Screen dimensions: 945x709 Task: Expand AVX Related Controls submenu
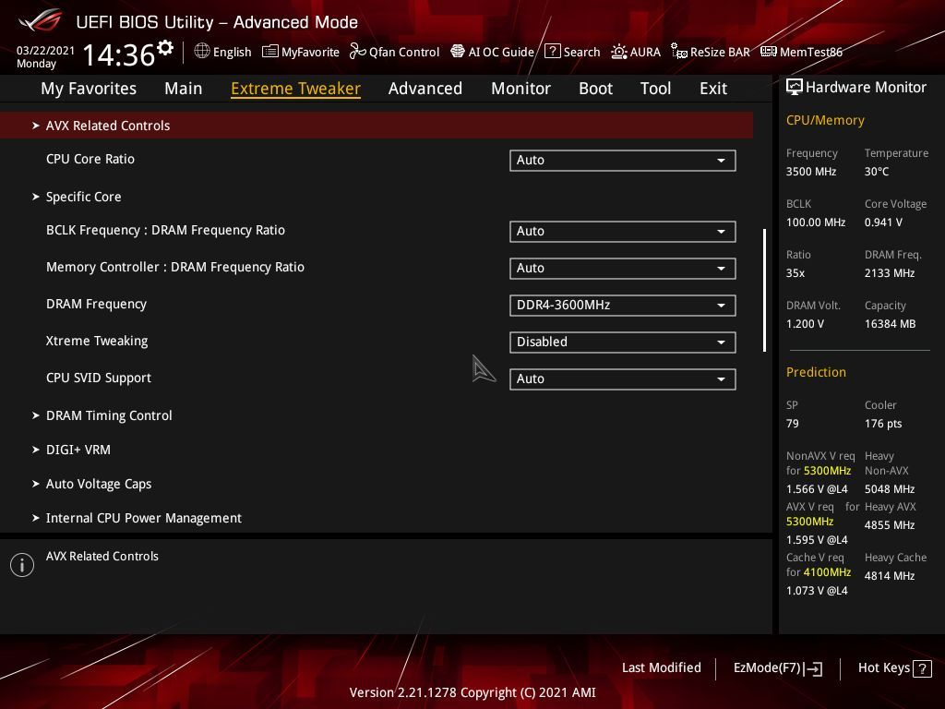click(x=377, y=126)
